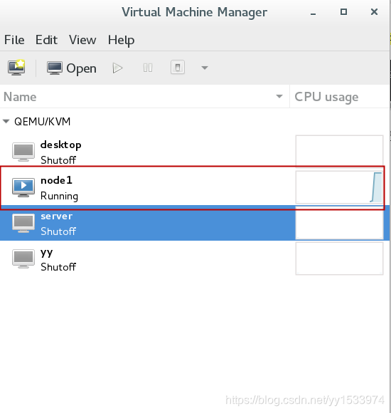Screen dimensions: 391x413
Task: Click the Name column sort arrow
Action: (279, 96)
